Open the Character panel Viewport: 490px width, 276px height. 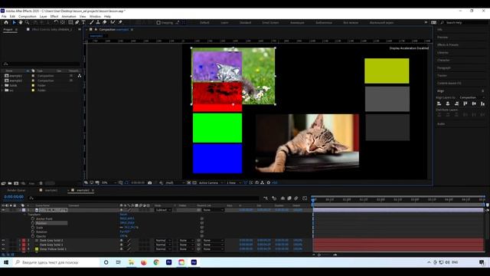[443, 60]
